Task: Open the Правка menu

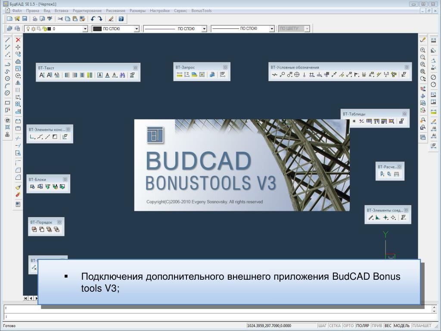Action: [33, 11]
